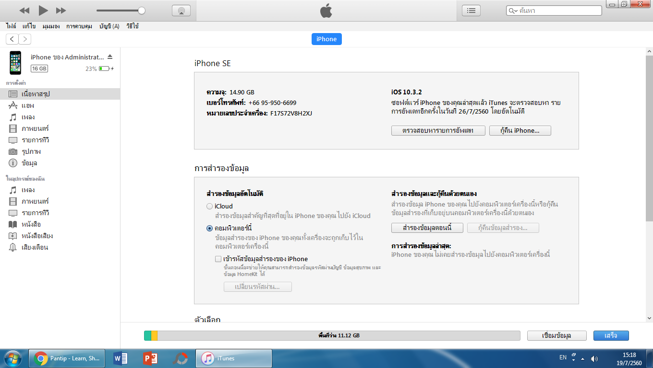653x368 pixels.
Task: Select the blue iPhone tab
Action: [326, 39]
